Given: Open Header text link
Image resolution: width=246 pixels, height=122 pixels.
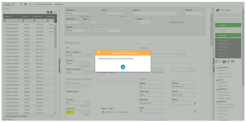Looking at the screenshot, I should (223, 83).
